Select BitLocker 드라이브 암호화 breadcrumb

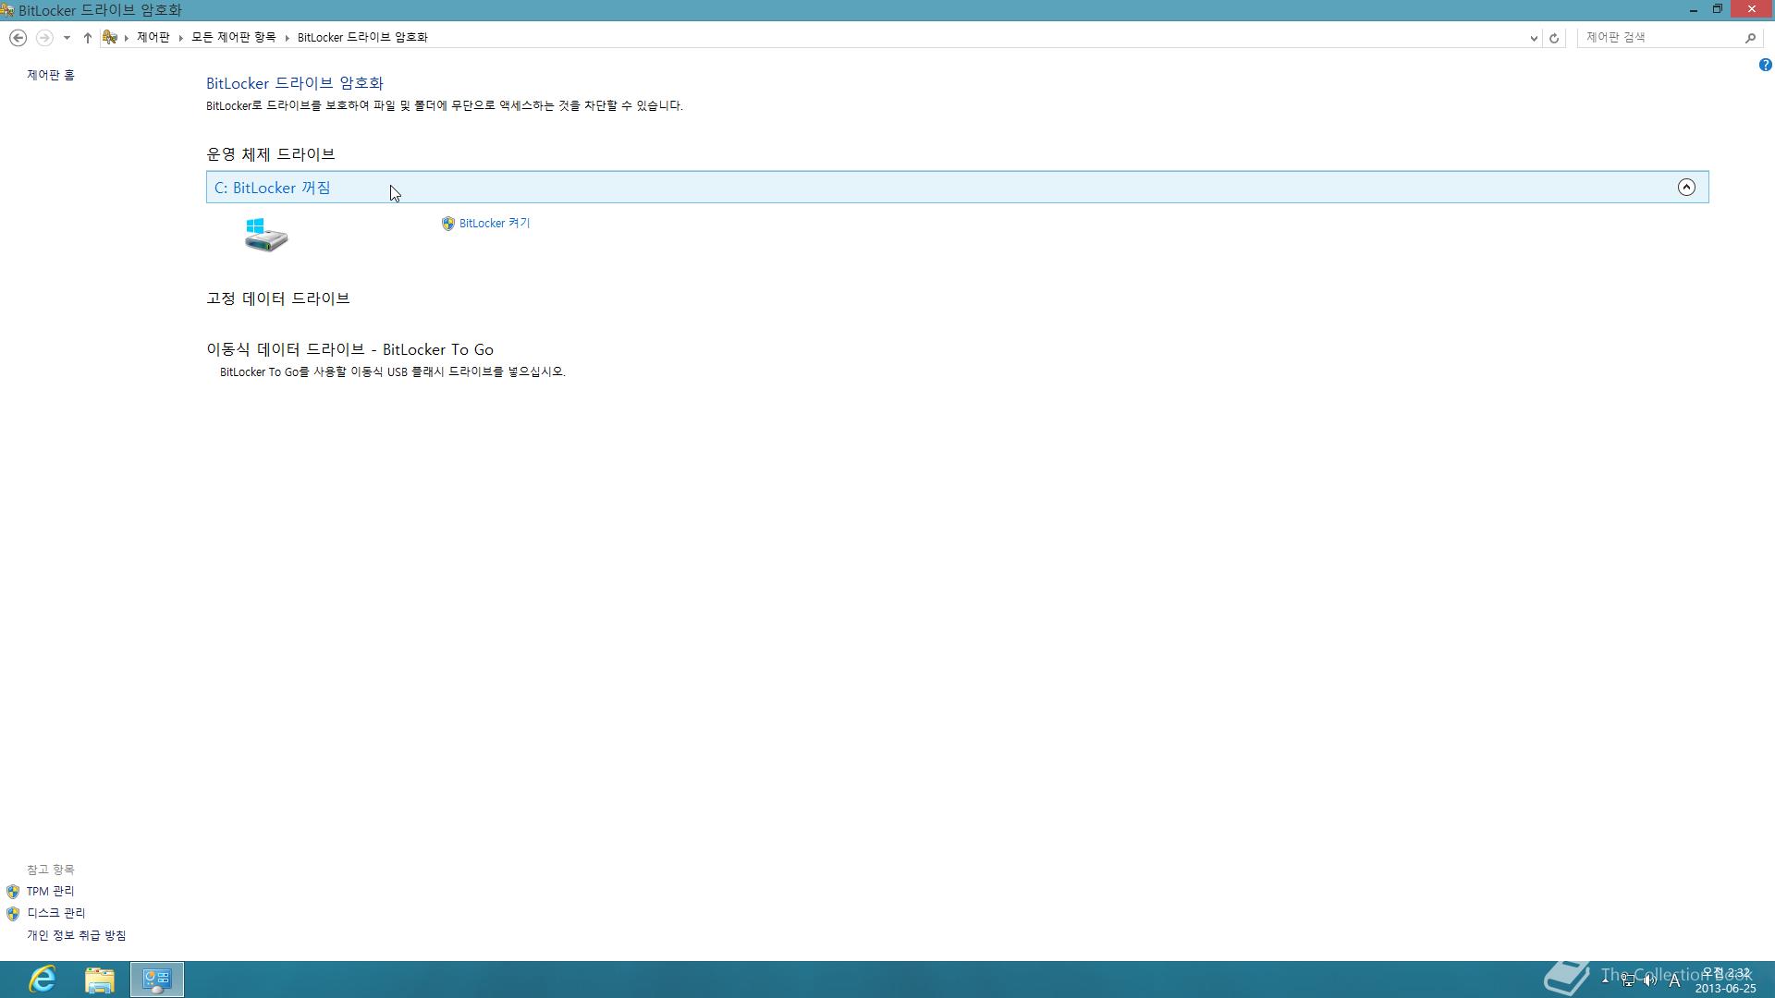(x=362, y=37)
